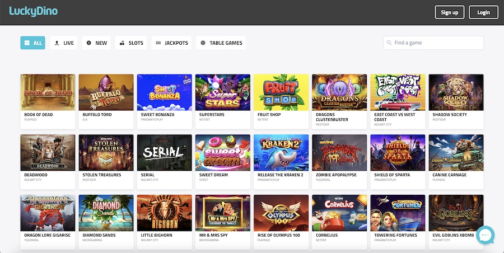Click the STOLEN TREASURES title text
The width and height of the screenshot is (504, 253).
click(x=102, y=175)
